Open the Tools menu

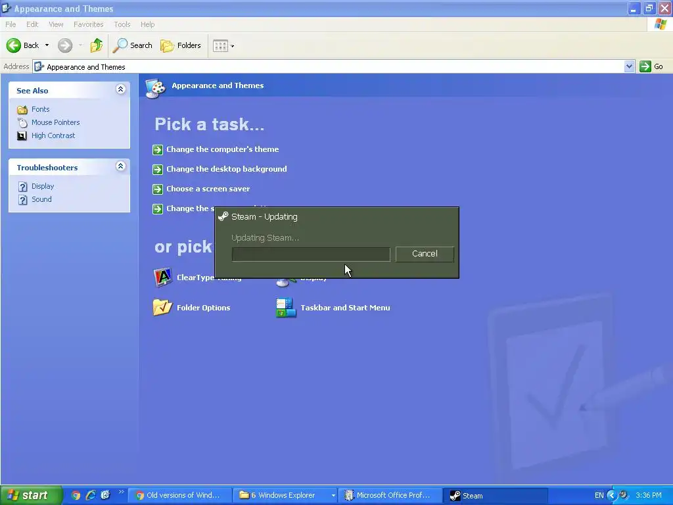pyautogui.click(x=122, y=24)
